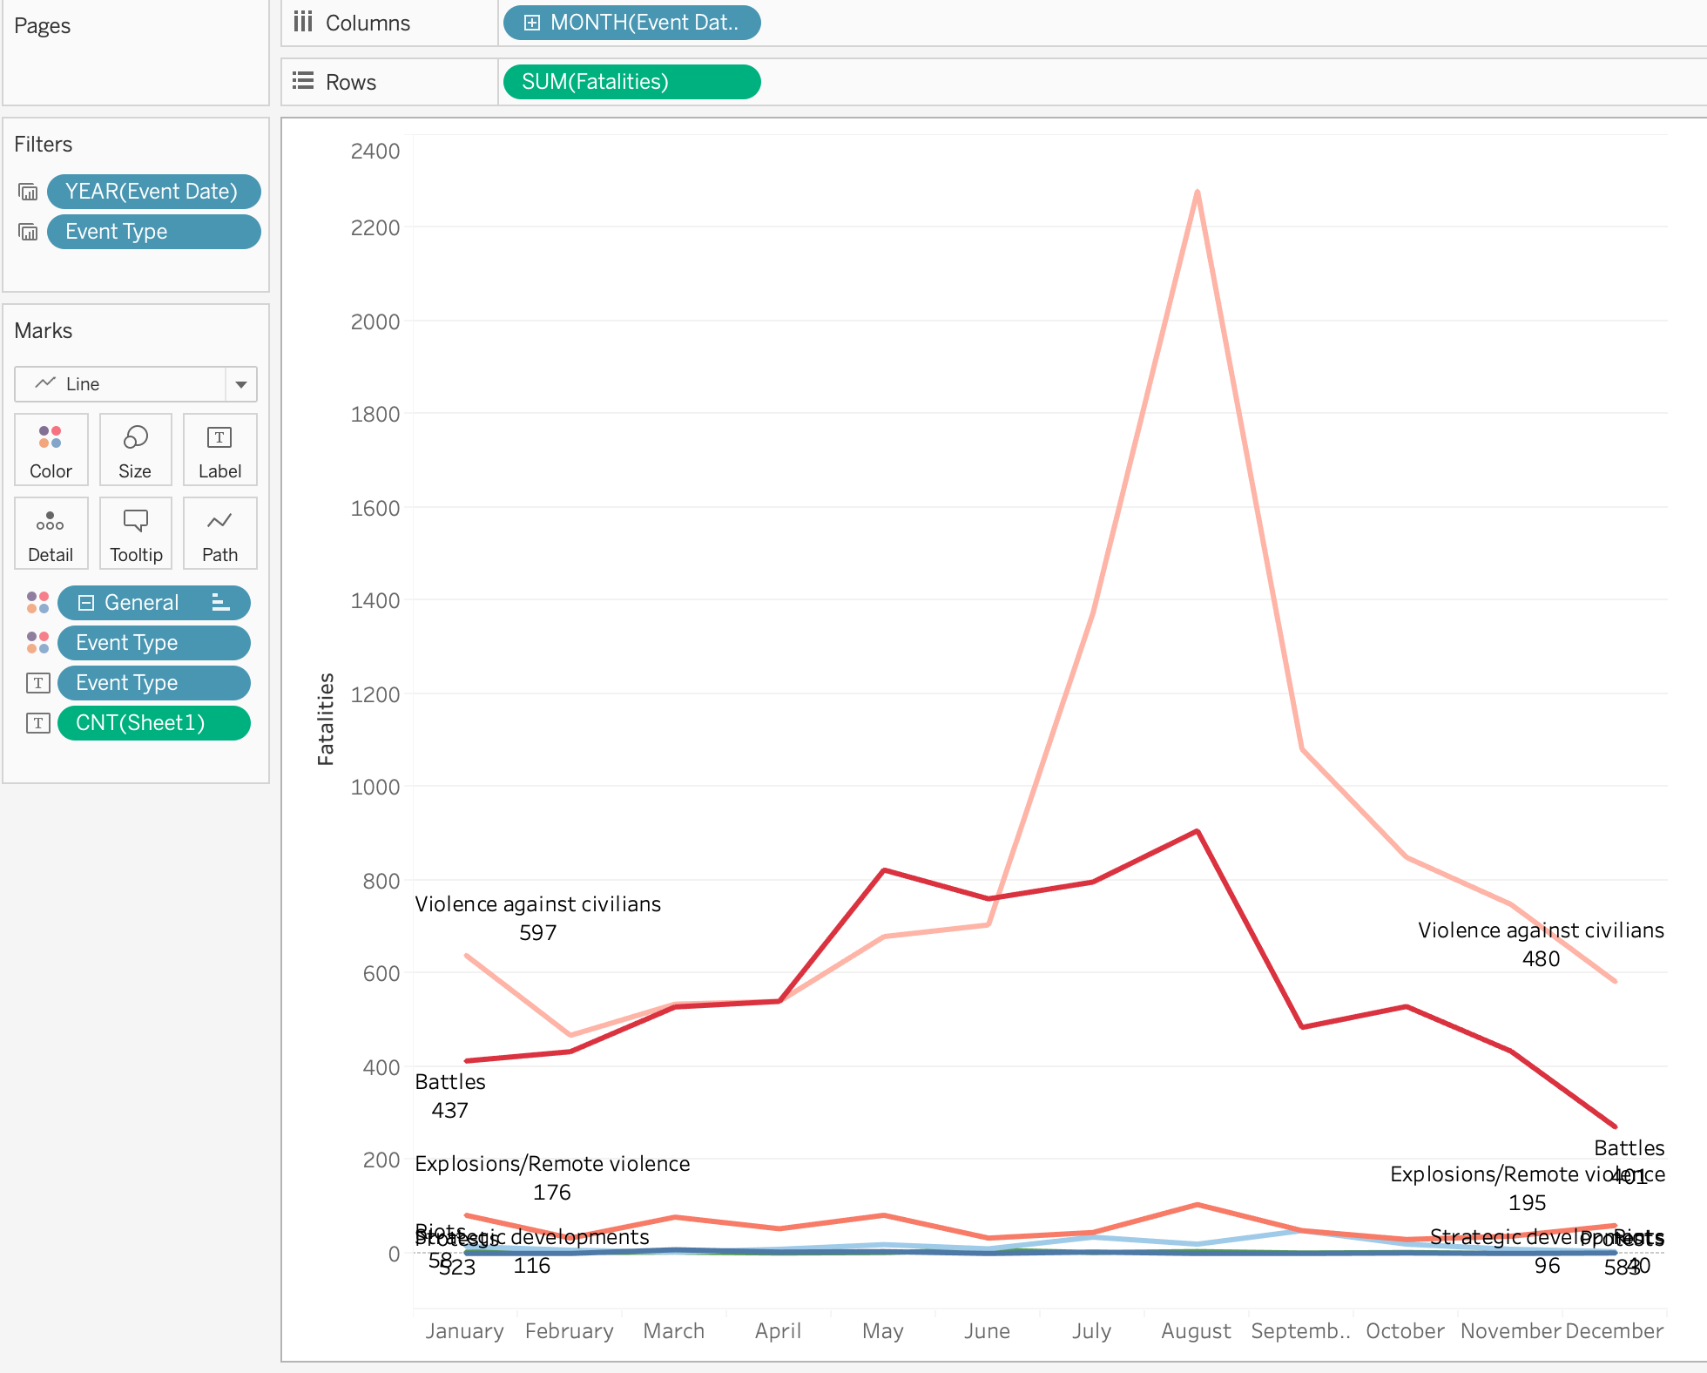This screenshot has height=1373, width=1707.
Task: Open the Size marks card
Action: point(135,450)
